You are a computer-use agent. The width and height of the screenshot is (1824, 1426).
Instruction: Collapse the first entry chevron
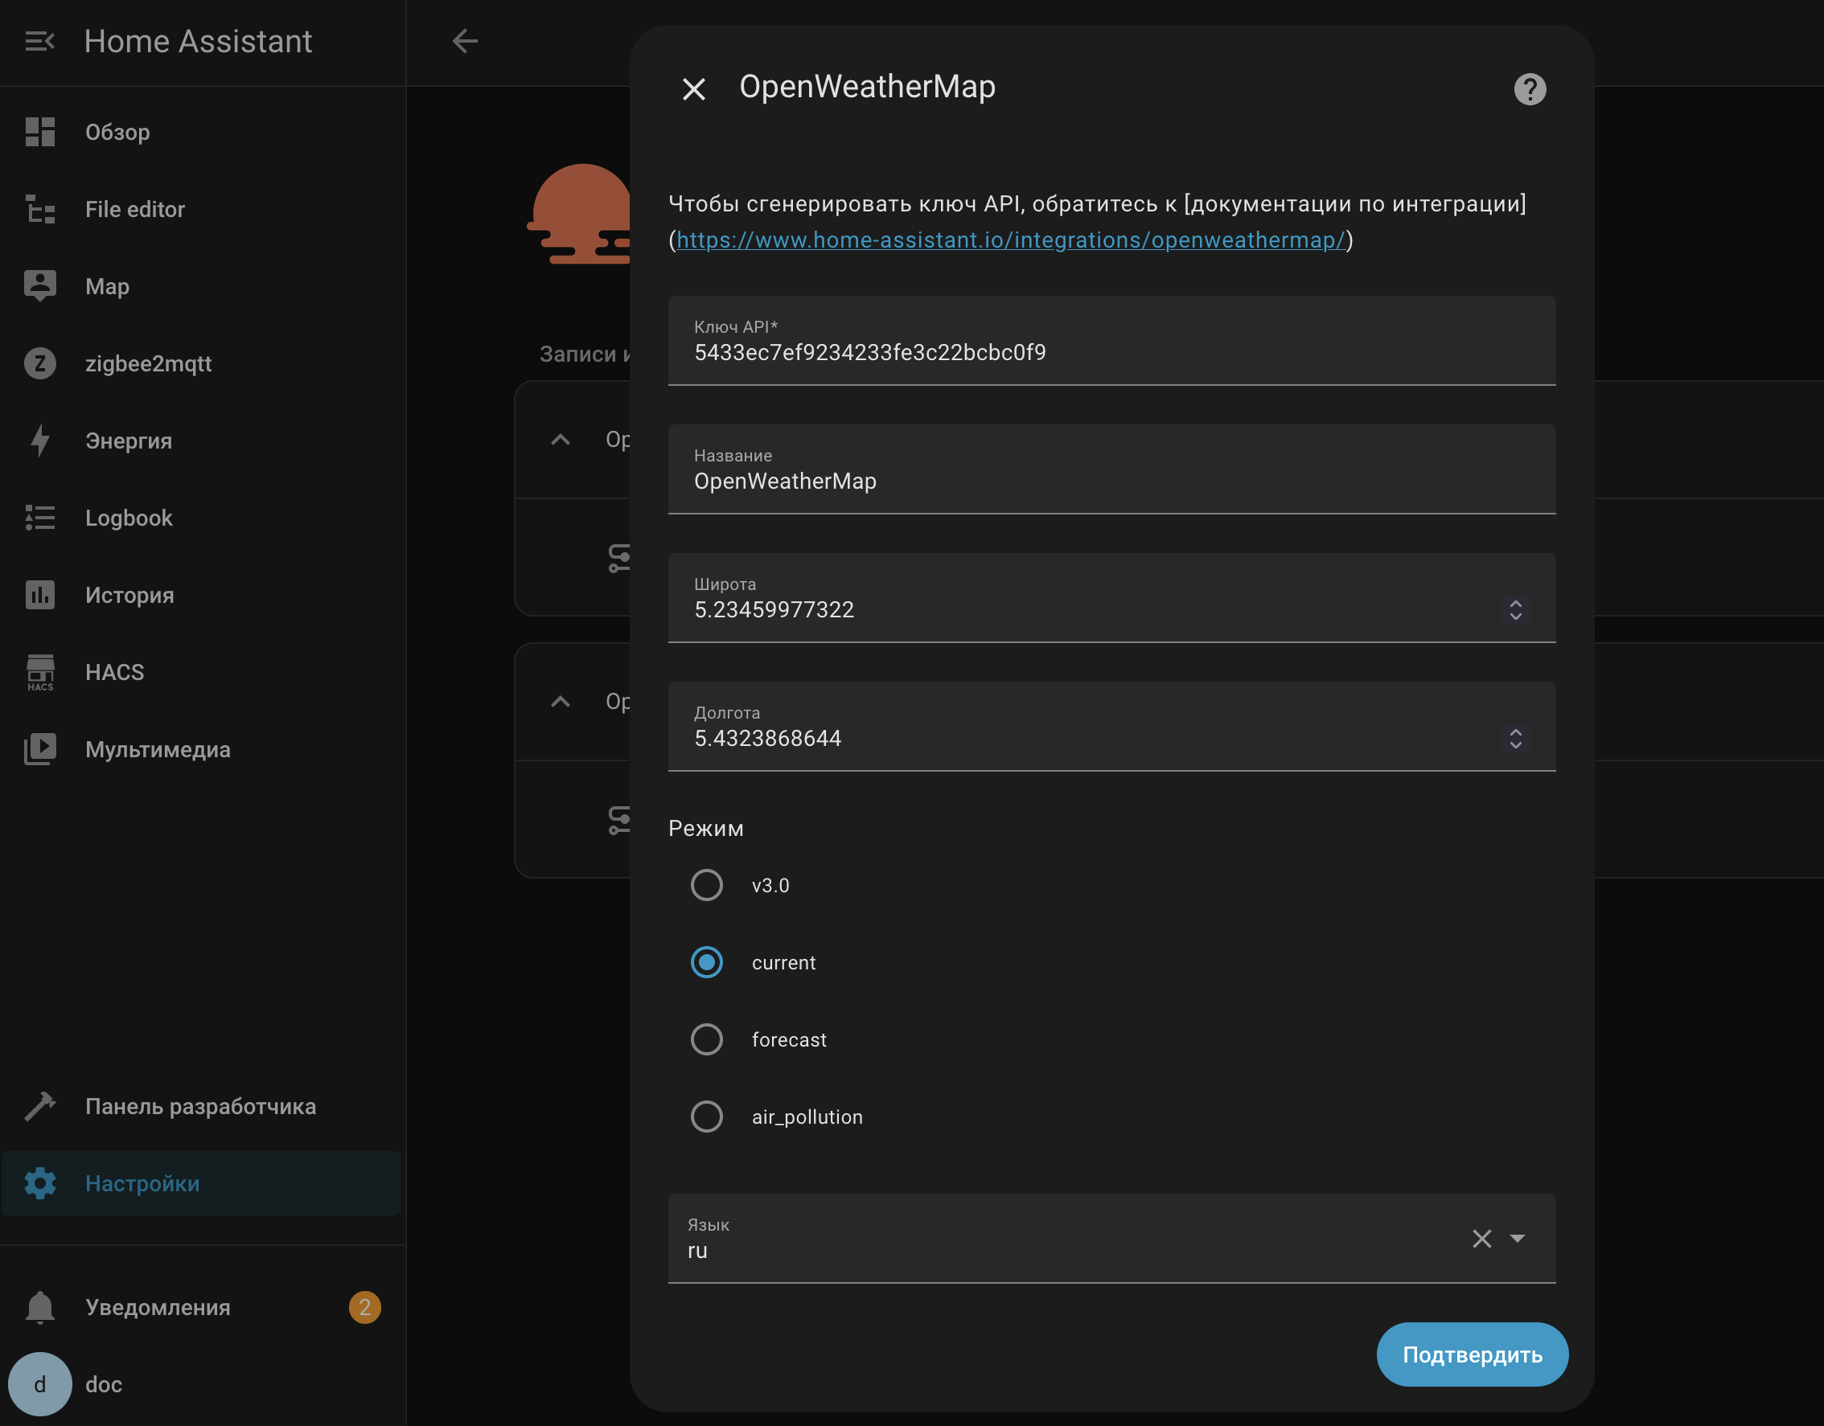(561, 440)
